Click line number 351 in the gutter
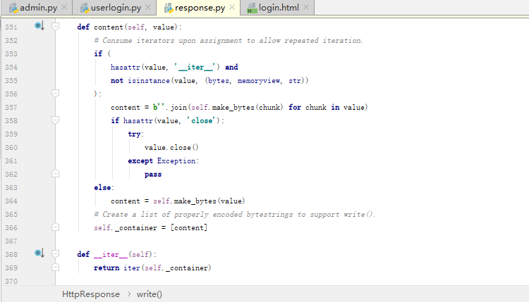529x302 pixels. click(11, 27)
